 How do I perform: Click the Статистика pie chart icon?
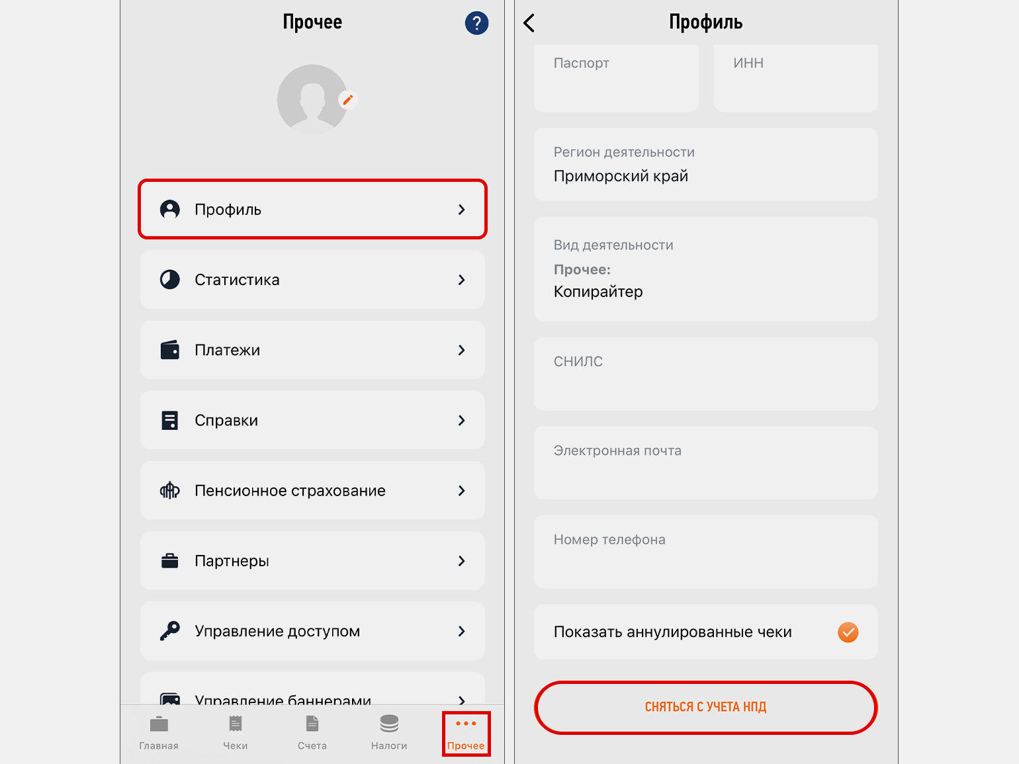click(170, 280)
